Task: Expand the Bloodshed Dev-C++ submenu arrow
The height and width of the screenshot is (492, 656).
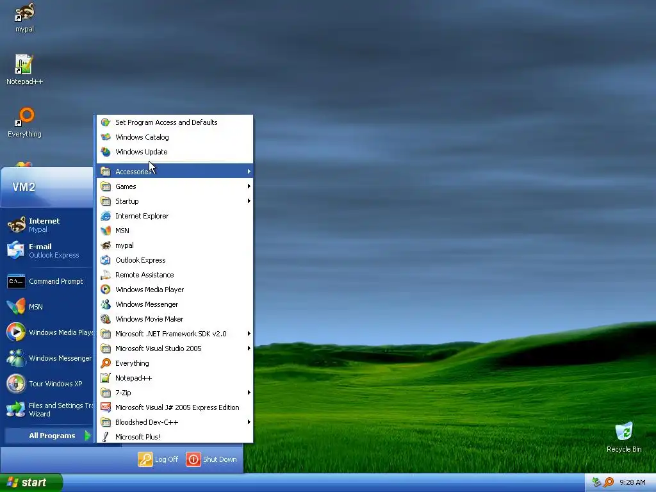Action: pos(249,422)
